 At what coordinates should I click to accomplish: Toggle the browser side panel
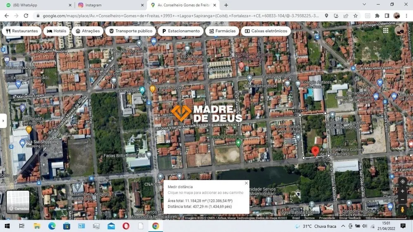point(387,16)
